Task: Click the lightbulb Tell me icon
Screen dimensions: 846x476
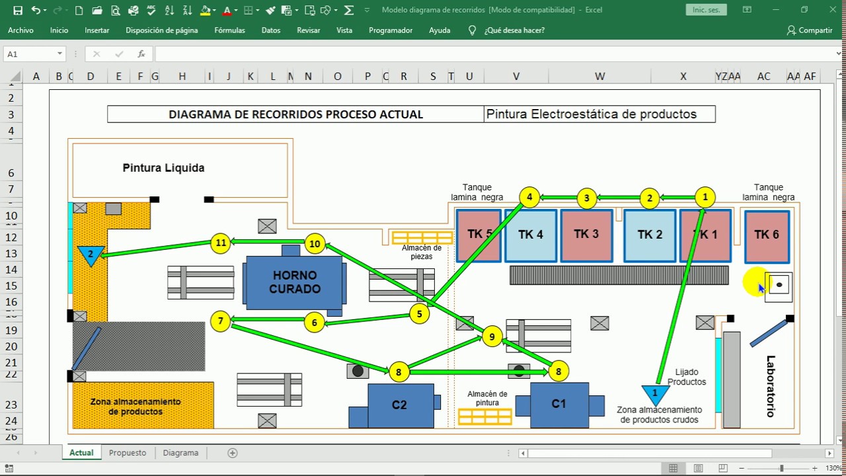Action: tap(472, 30)
